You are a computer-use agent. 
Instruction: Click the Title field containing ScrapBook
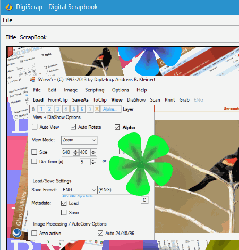click(x=129, y=37)
